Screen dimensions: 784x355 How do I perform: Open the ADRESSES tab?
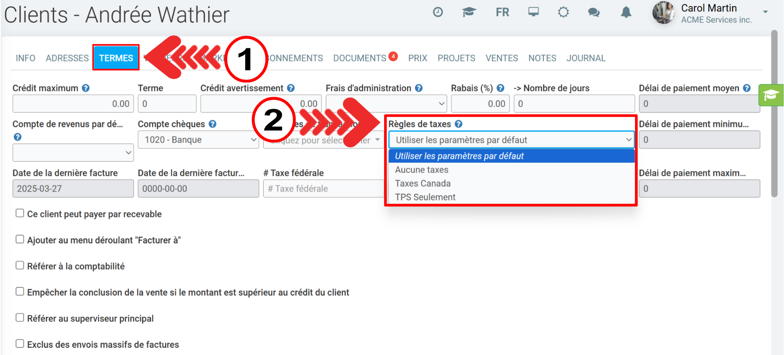tap(67, 58)
